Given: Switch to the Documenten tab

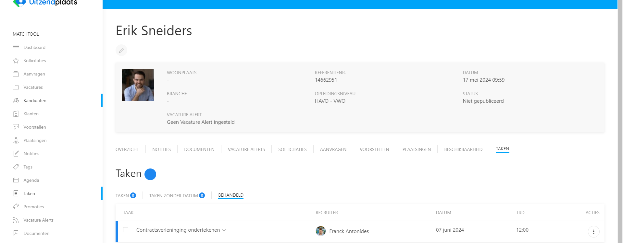Looking at the screenshot, I should coord(199,149).
